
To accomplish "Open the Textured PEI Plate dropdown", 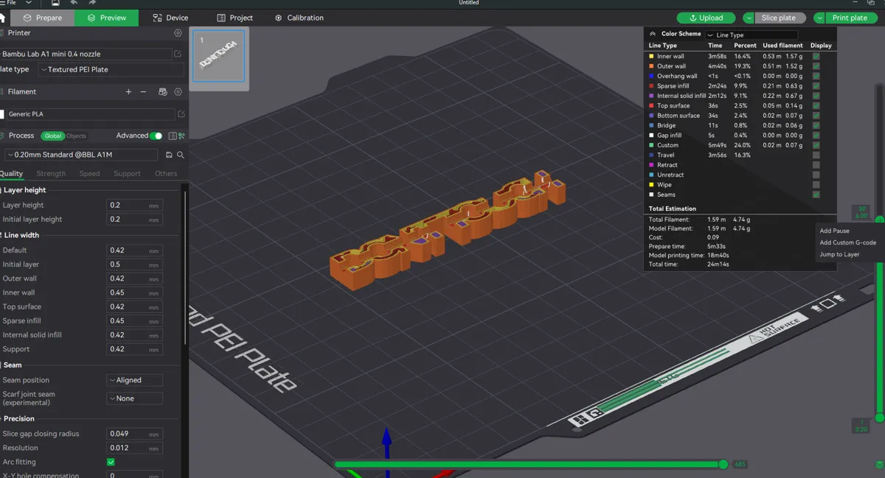I will tap(111, 69).
